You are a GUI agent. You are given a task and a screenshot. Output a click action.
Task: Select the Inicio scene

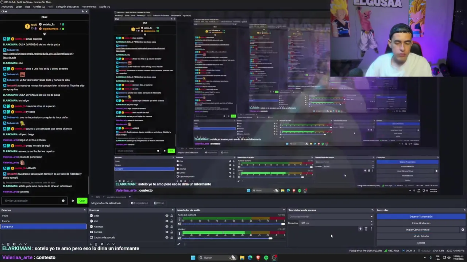(x=43, y=215)
